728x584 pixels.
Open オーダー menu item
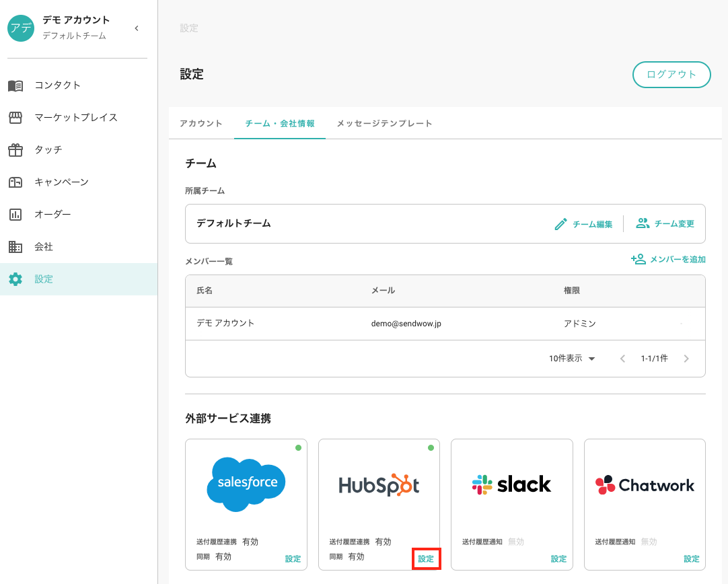[79, 215]
